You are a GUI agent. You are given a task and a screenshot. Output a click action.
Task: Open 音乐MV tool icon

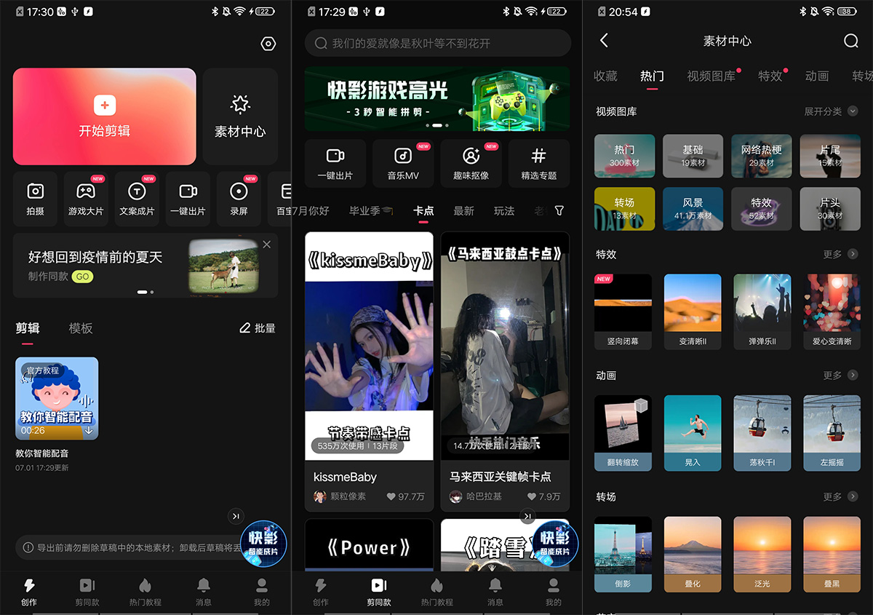pyautogui.click(x=402, y=156)
